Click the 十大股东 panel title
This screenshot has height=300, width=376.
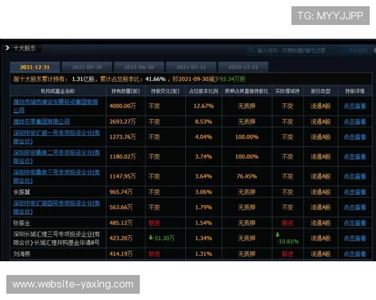tap(24, 48)
